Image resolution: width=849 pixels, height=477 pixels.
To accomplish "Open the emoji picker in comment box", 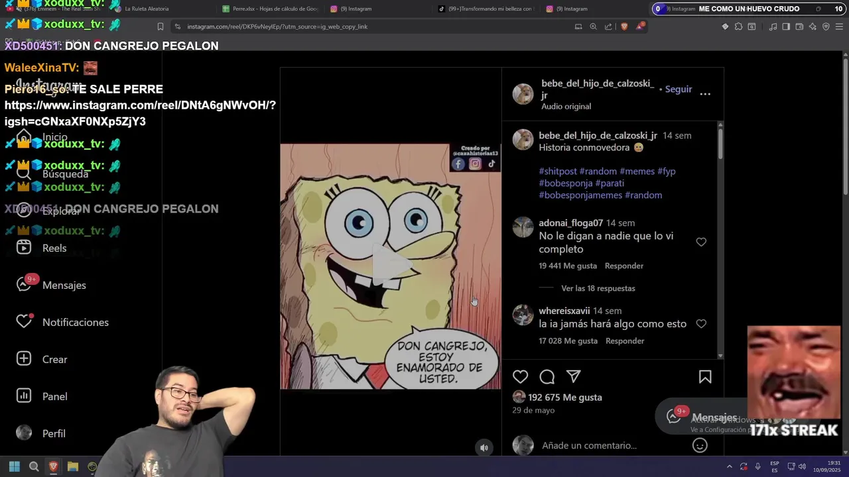I will point(700,446).
